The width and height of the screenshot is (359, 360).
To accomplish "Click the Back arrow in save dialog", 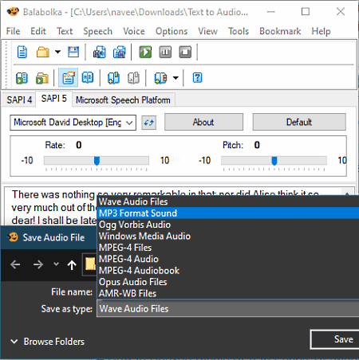I will click(x=15, y=264).
